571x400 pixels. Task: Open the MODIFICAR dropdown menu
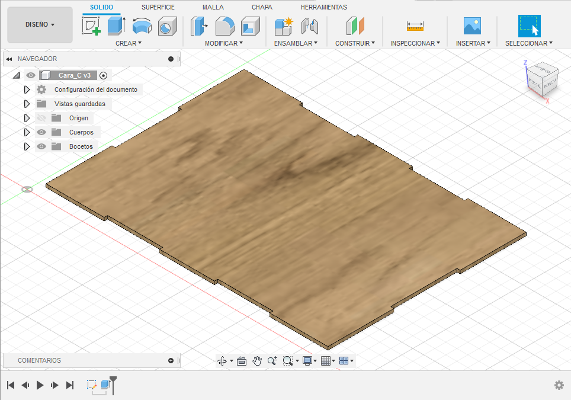[x=223, y=43]
